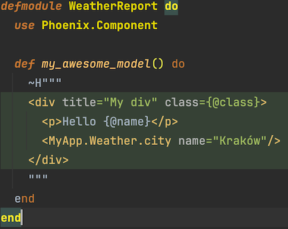The image size is (288, 229).
Task: Click the closing '</div>' tag
Action: coord(48,160)
